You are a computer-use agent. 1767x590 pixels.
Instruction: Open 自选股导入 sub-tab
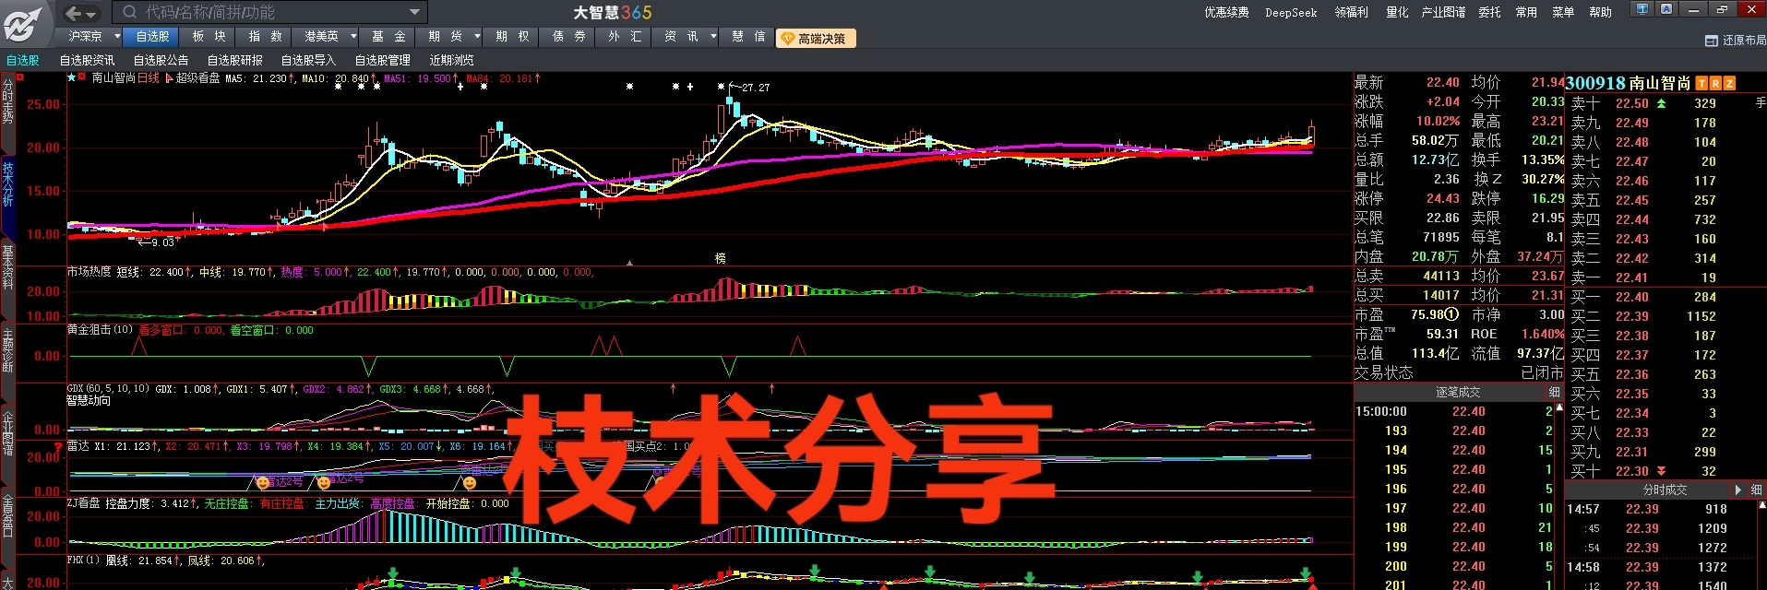click(x=309, y=60)
